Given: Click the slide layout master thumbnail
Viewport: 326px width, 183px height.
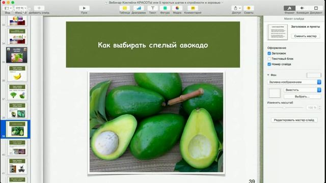Looking at the screenshot, I should click(278, 32).
